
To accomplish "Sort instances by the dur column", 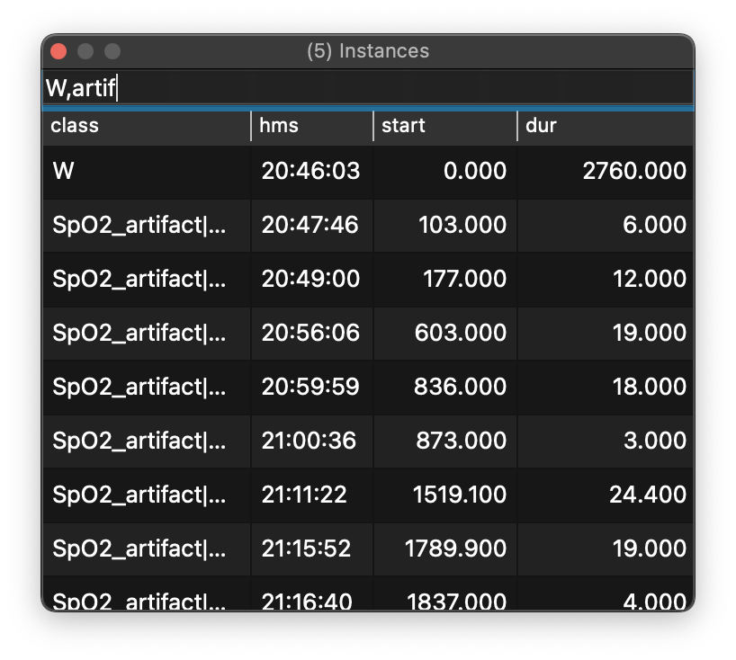I will tap(540, 126).
